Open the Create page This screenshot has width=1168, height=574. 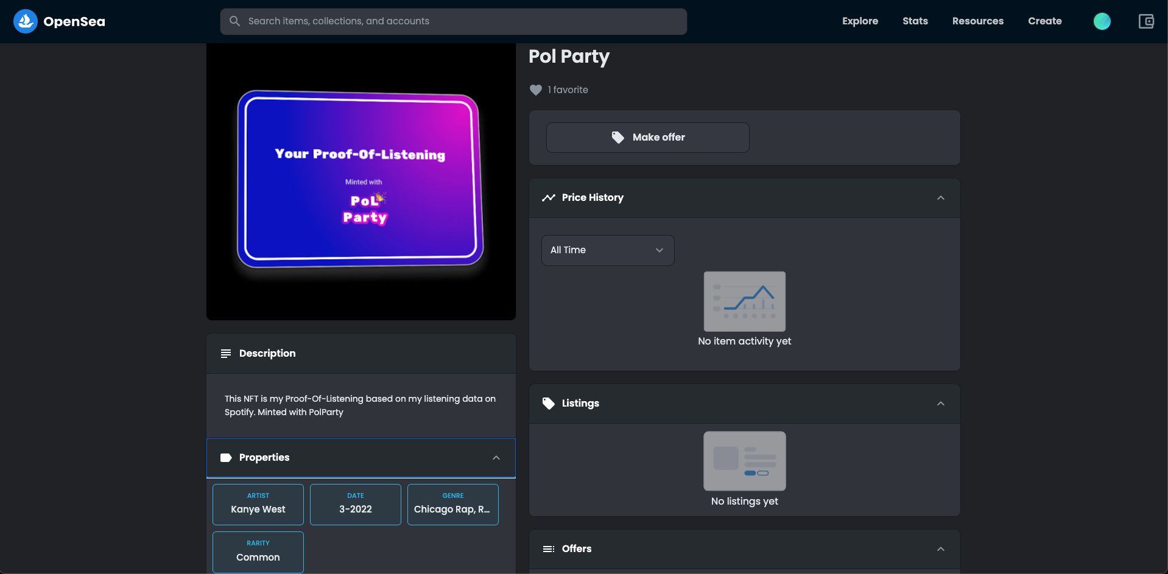pyautogui.click(x=1044, y=21)
